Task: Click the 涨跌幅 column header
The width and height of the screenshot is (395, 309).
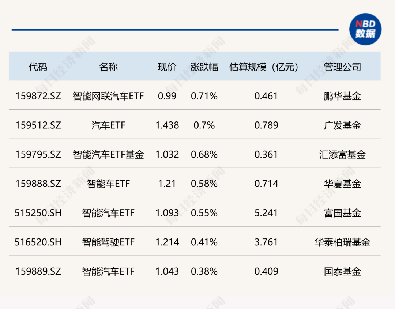Action: click(x=204, y=67)
